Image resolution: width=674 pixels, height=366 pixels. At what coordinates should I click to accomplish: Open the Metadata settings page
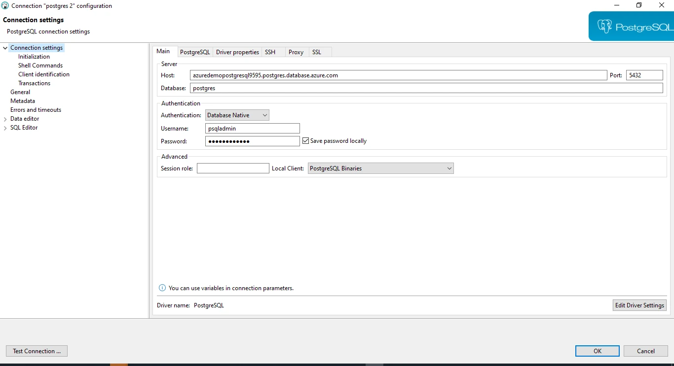(x=23, y=101)
